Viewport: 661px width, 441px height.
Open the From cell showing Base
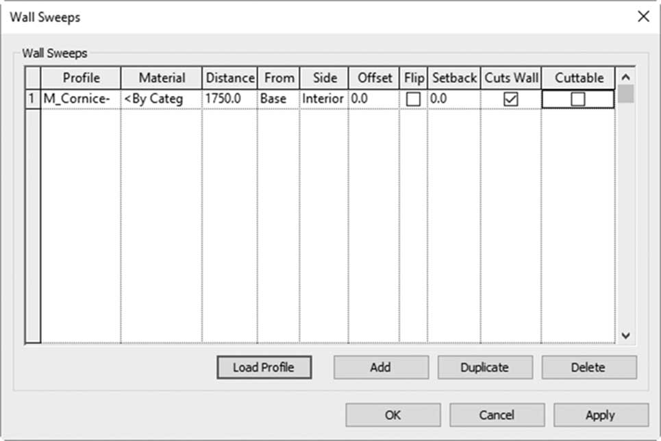click(278, 99)
